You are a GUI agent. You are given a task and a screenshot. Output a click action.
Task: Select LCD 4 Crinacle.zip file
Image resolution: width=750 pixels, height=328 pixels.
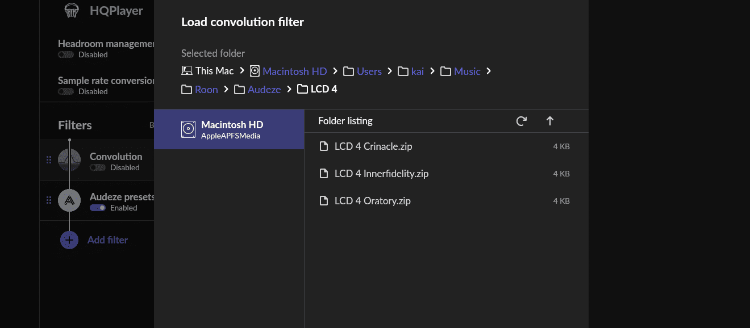(x=373, y=146)
